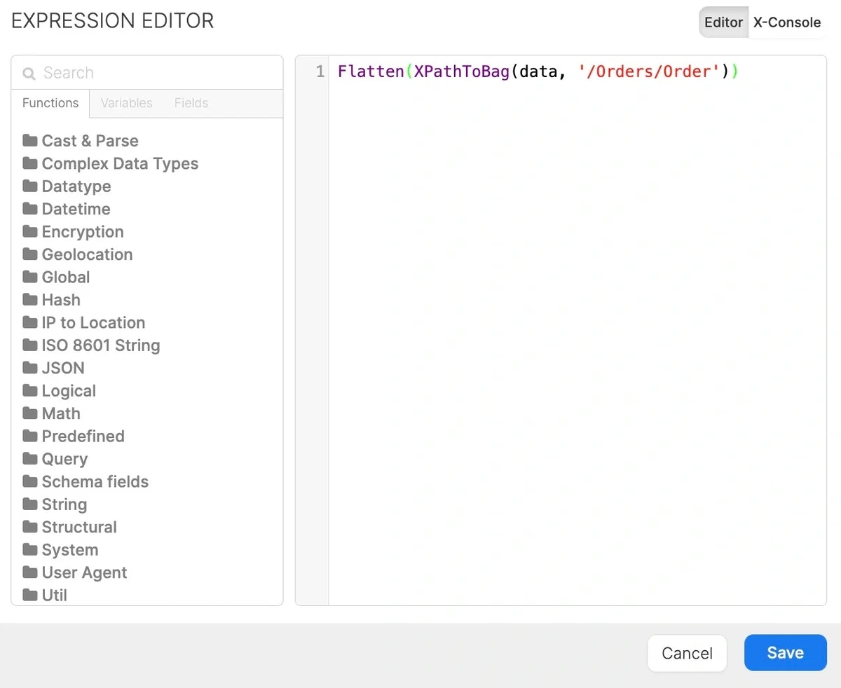841x688 pixels.
Task: Switch to Editor mode
Action: tap(724, 22)
